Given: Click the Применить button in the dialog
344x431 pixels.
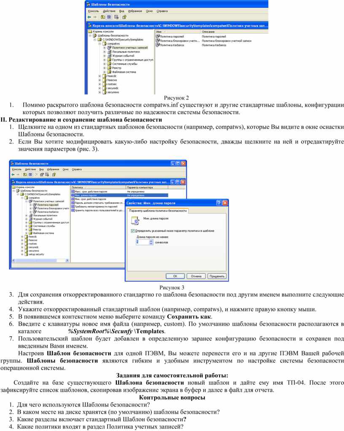Looking at the screenshot, I should click(x=217, y=276).
